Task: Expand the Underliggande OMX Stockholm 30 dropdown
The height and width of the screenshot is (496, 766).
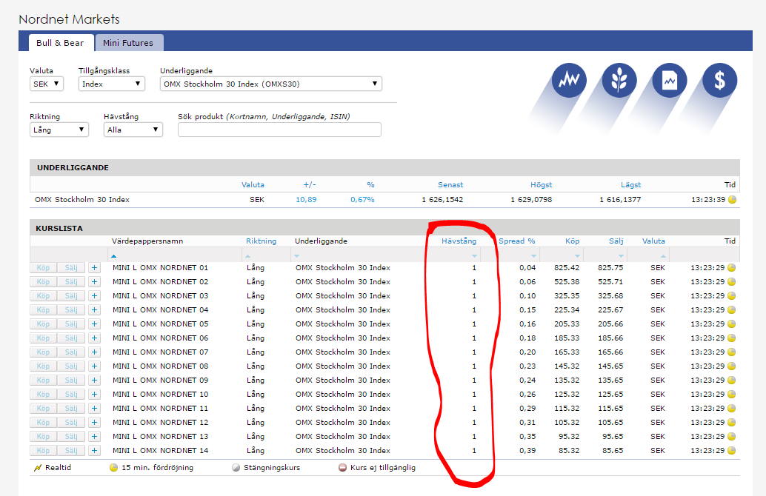Action: tap(270, 84)
